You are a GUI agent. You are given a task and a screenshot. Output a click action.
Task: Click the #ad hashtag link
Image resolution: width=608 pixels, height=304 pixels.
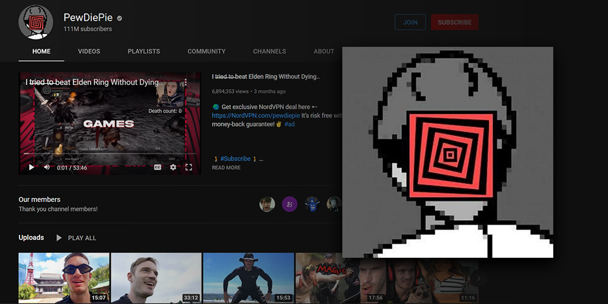[289, 124]
